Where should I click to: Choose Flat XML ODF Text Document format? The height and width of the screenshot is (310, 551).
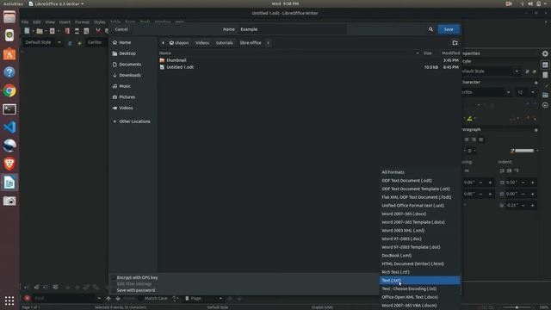coord(419,197)
